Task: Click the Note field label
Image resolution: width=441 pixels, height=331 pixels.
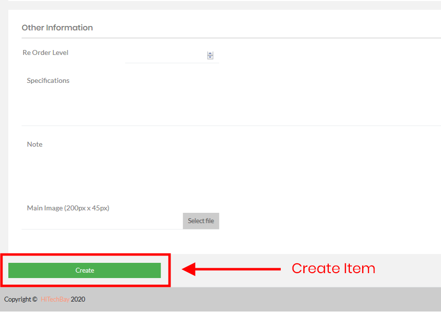Action: [35, 144]
